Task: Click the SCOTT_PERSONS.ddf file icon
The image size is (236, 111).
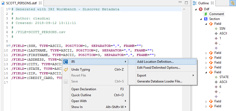Action: pos(3,3)
